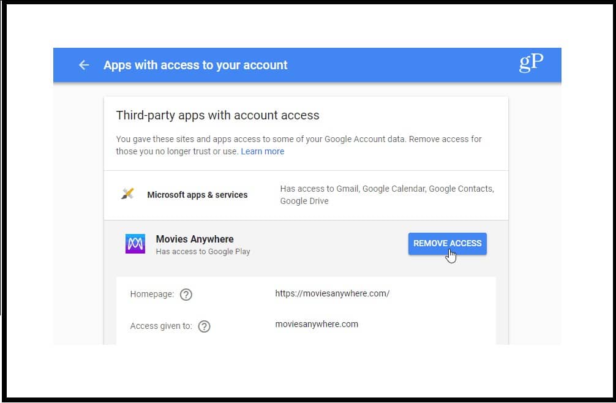Click the Microsoft apps & services icon
The height and width of the screenshot is (403, 616).
coord(128,194)
